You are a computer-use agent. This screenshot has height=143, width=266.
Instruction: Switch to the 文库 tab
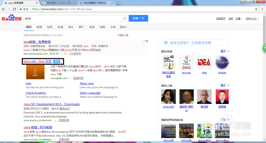(113, 27)
